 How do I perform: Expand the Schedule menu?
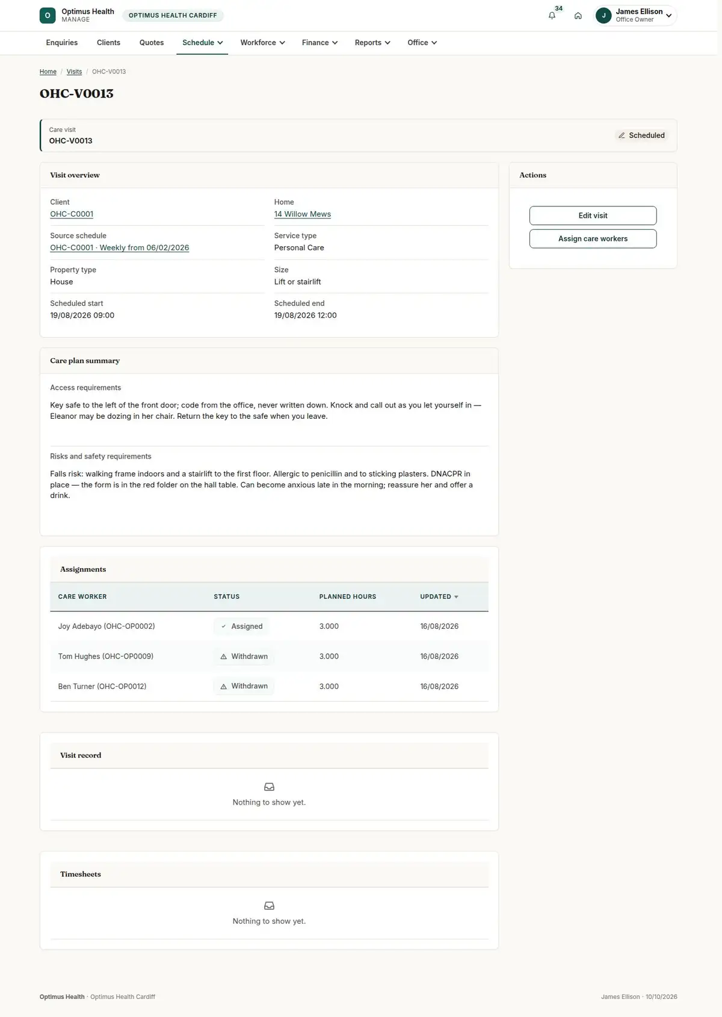click(x=202, y=43)
